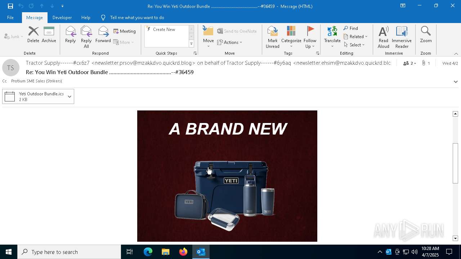Open the Translate menu
The height and width of the screenshot is (259, 461).
click(332, 37)
